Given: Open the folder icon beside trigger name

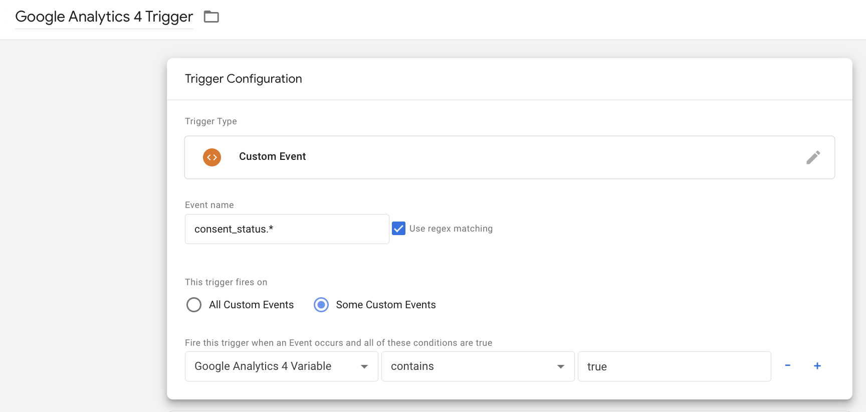Looking at the screenshot, I should click(x=211, y=17).
